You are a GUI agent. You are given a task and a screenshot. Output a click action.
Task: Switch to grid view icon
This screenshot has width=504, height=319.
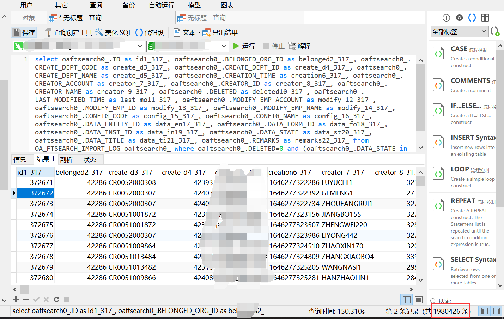(407, 300)
